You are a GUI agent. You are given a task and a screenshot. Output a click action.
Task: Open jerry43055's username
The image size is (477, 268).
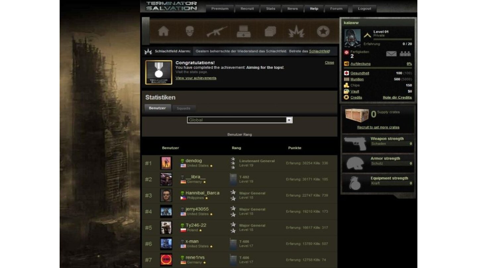pos(197,209)
